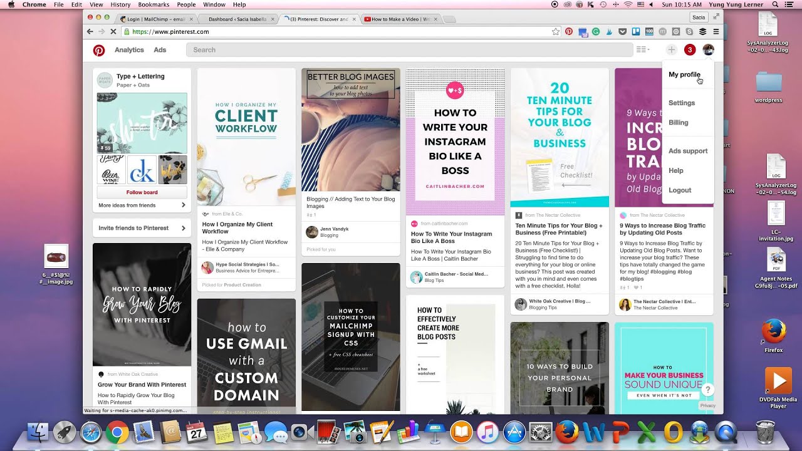Open Calendar from the dock
This screenshot has height=451, width=802.
[197, 432]
